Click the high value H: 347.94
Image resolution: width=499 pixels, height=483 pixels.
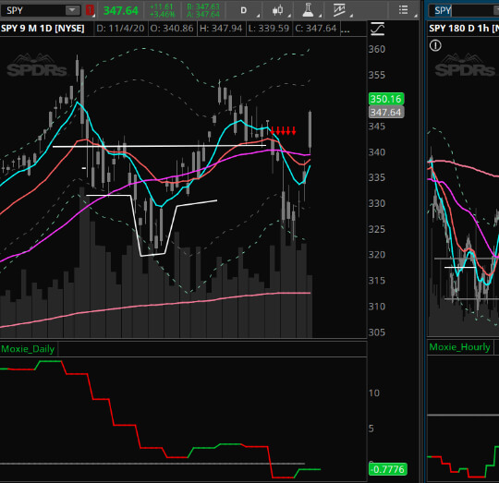point(221,29)
